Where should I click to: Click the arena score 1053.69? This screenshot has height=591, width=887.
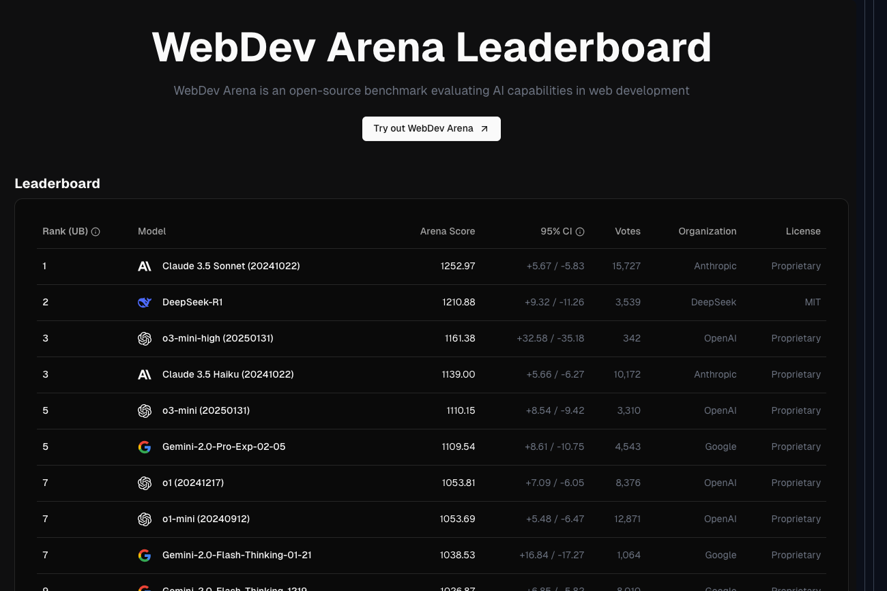457,519
